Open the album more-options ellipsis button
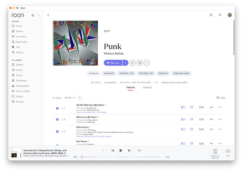 tap(147, 63)
